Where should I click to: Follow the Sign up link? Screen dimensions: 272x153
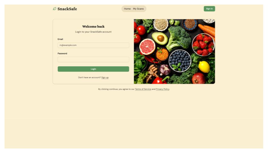(x=105, y=78)
